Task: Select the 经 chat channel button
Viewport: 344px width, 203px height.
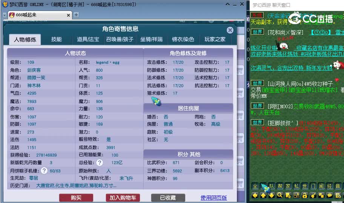Action: coord(330,186)
